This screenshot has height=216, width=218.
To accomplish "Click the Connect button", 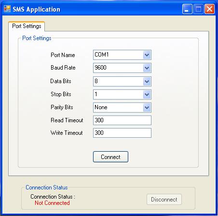I will [x=110, y=157].
